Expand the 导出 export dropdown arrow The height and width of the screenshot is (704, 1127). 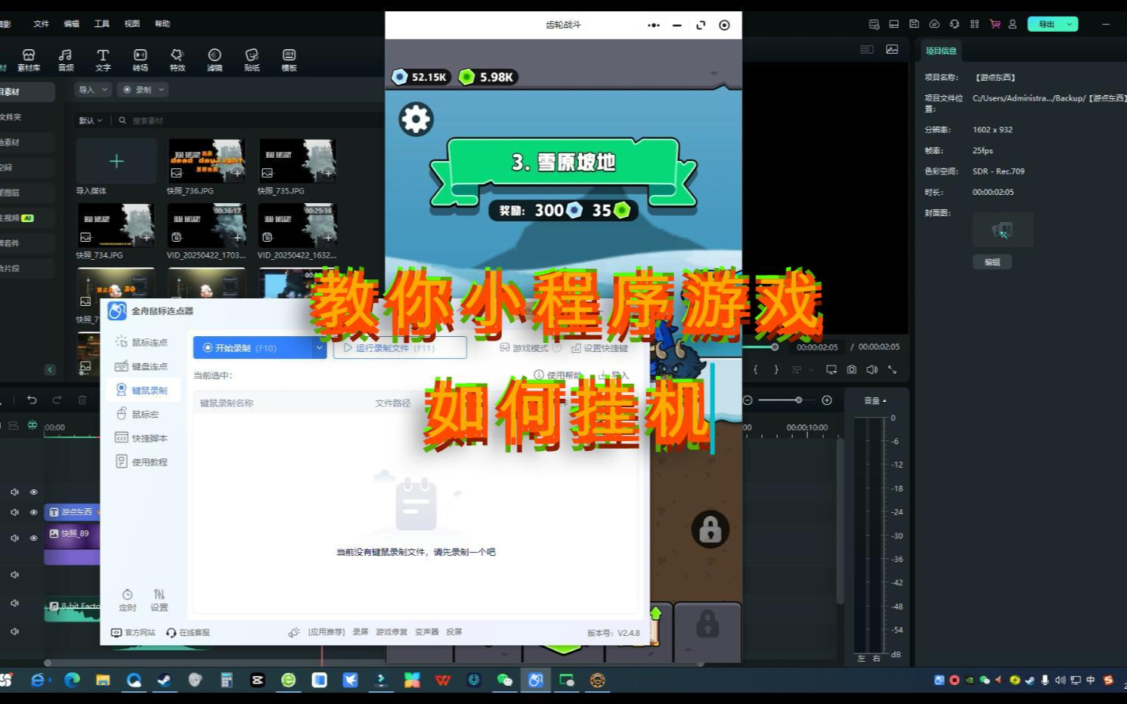point(1070,24)
